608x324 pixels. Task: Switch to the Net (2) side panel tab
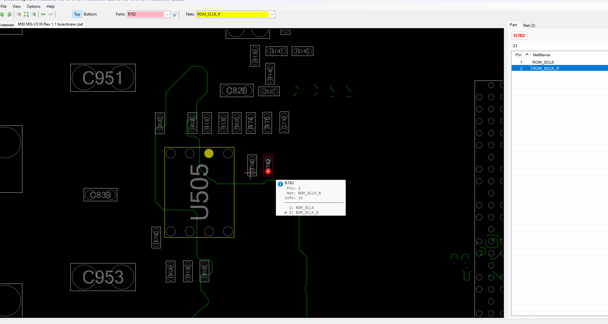529,25
